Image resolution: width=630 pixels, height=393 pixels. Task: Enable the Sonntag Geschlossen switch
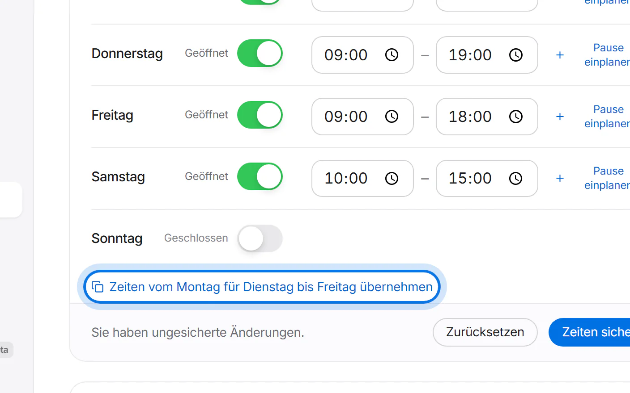260,238
